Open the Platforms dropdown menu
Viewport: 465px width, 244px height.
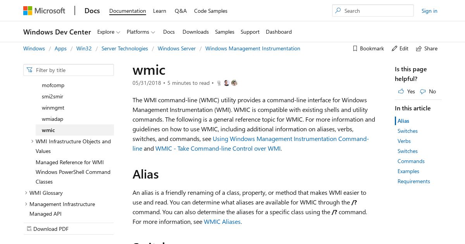tap(141, 32)
